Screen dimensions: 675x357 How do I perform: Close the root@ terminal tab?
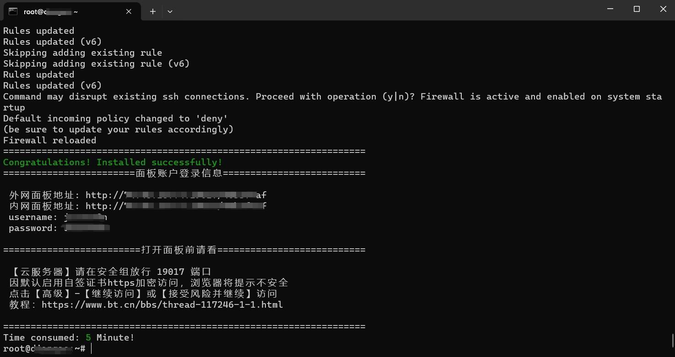(129, 11)
